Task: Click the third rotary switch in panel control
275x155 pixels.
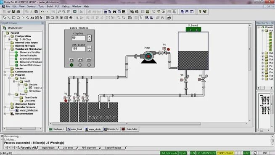Action: (89, 60)
